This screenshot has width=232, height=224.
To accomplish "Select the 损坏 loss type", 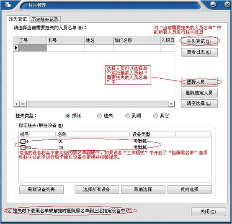I will [67, 116].
